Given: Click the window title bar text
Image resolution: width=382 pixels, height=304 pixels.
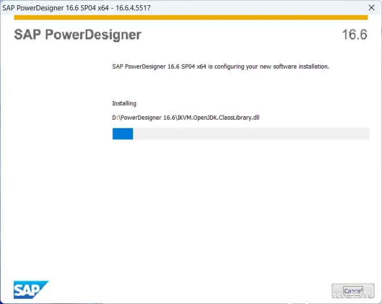Looking at the screenshot, I should pyautogui.click(x=76, y=8).
